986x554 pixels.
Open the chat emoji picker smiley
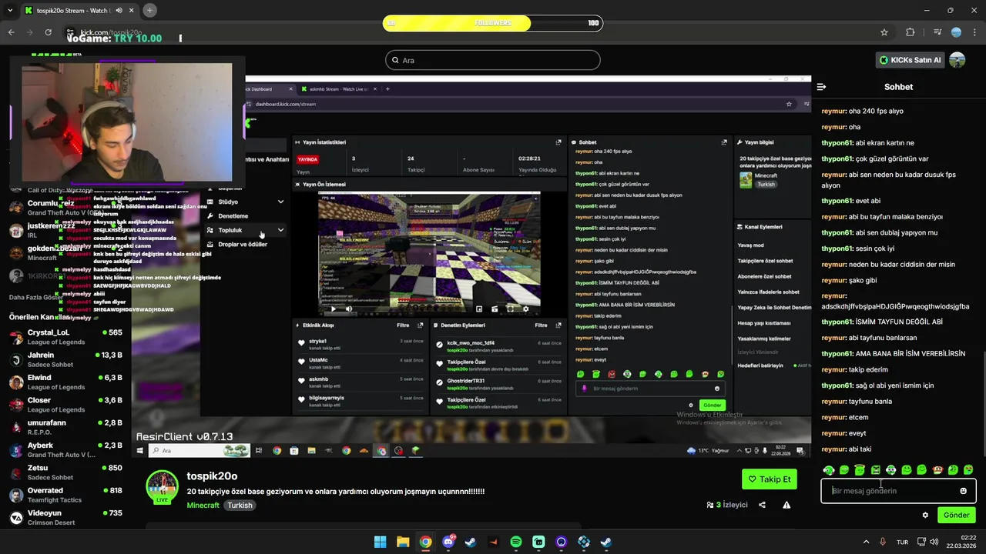point(963,491)
